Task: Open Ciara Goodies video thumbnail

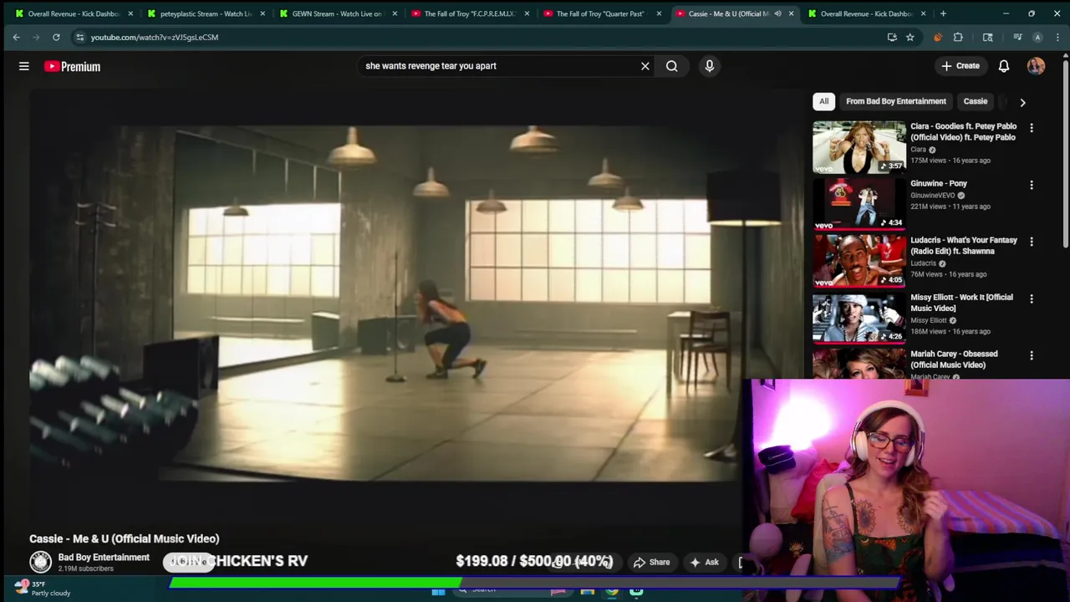Action: tap(859, 146)
